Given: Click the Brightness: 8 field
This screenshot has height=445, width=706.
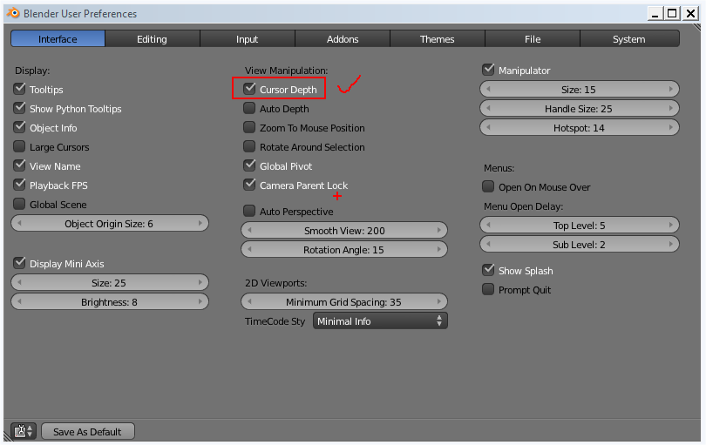Looking at the screenshot, I should pyautogui.click(x=110, y=302).
